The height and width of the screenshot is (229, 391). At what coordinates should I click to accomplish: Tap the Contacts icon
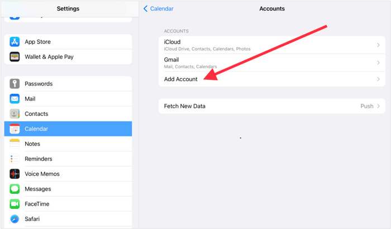pyautogui.click(x=15, y=114)
